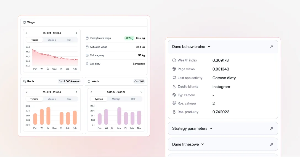Click the date range in Ruch chart
The image size is (300, 157).
click(x=52, y=92)
